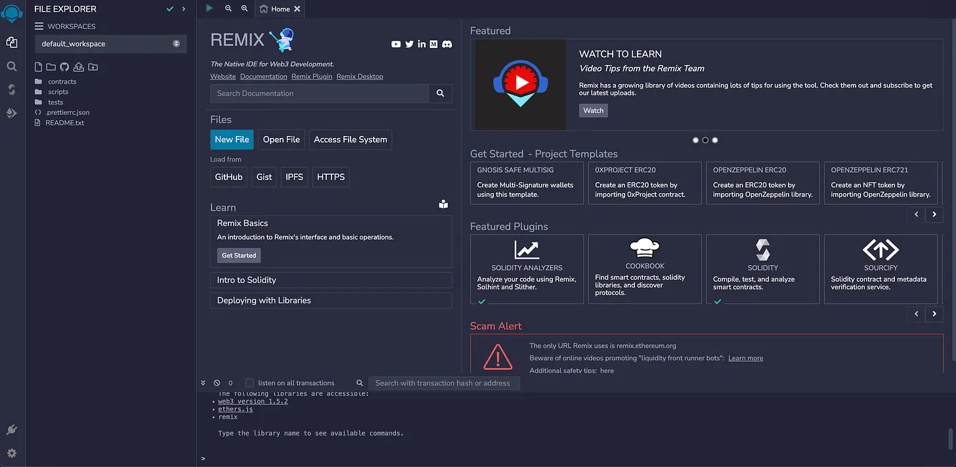Screen dimensions: 956x467
Task: Open the Remix Desktop link
Action: (x=360, y=76)
